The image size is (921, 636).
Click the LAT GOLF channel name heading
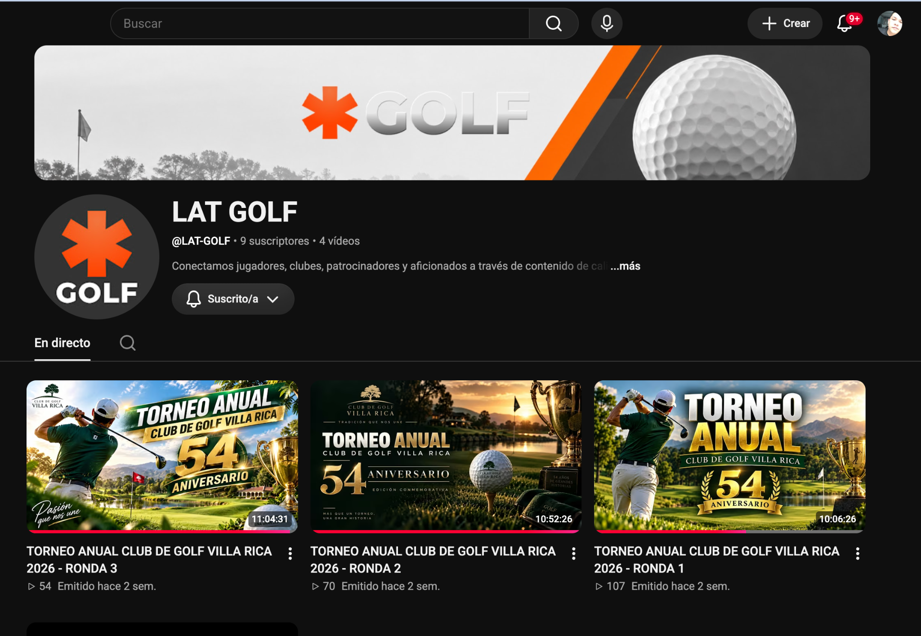(x=234, y=212)
